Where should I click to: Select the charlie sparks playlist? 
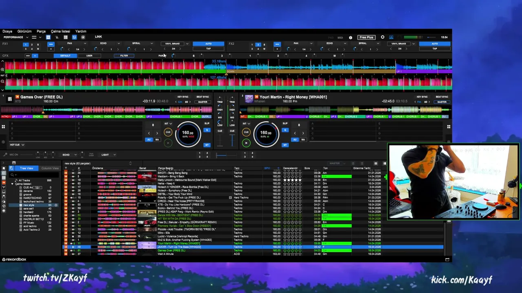[x=31, y=216]
